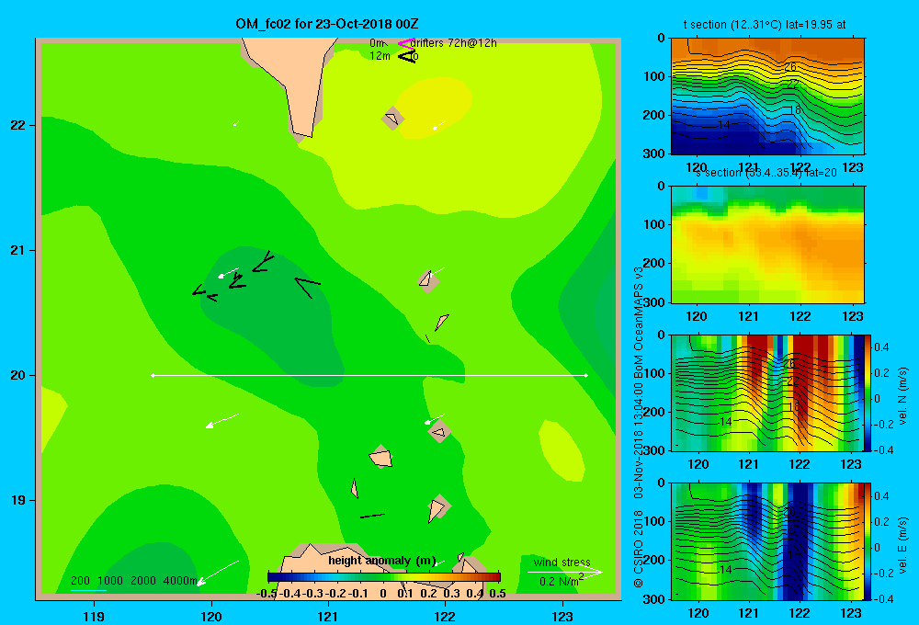Screen dimensions: 919x625
Task: Click the island near 121.5E, 19.3N
Action: coord(380,457)
